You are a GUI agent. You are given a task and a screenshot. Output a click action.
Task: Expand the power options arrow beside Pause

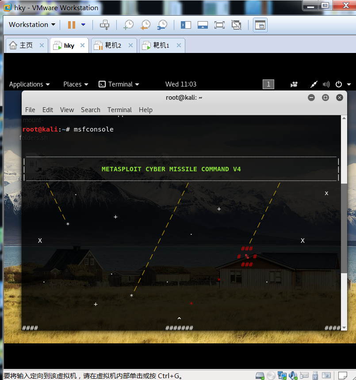tap(83, 25)
